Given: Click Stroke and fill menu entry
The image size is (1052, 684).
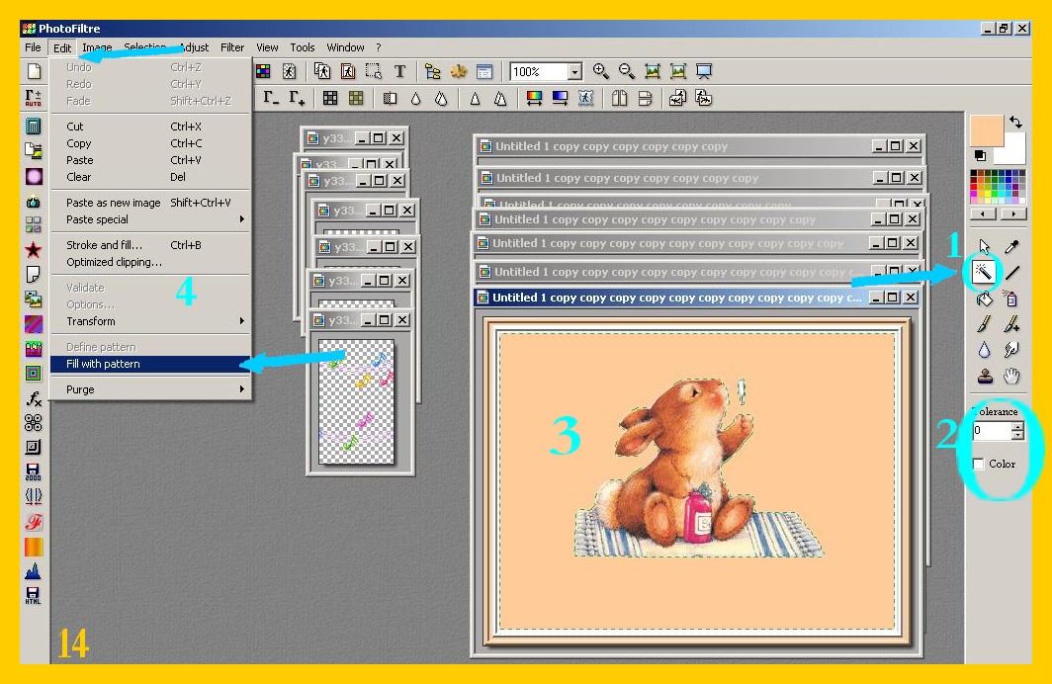Looking at the screenshot, I should (x=104, y=245).
